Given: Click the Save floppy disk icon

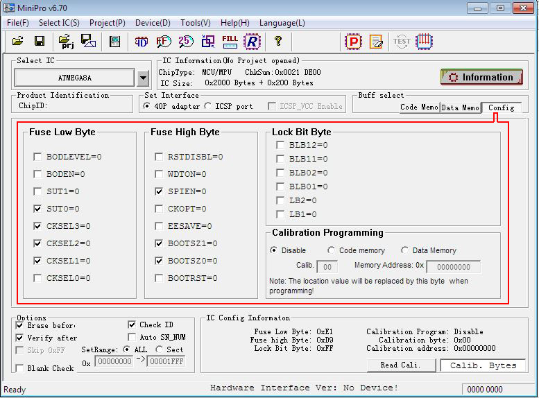Looking at the screenshot, I should coord(40,42).
